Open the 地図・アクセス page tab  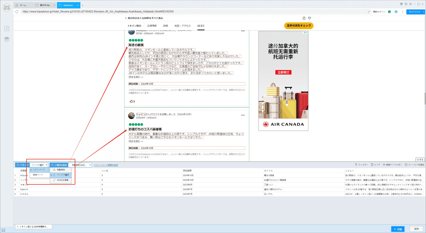182,26
